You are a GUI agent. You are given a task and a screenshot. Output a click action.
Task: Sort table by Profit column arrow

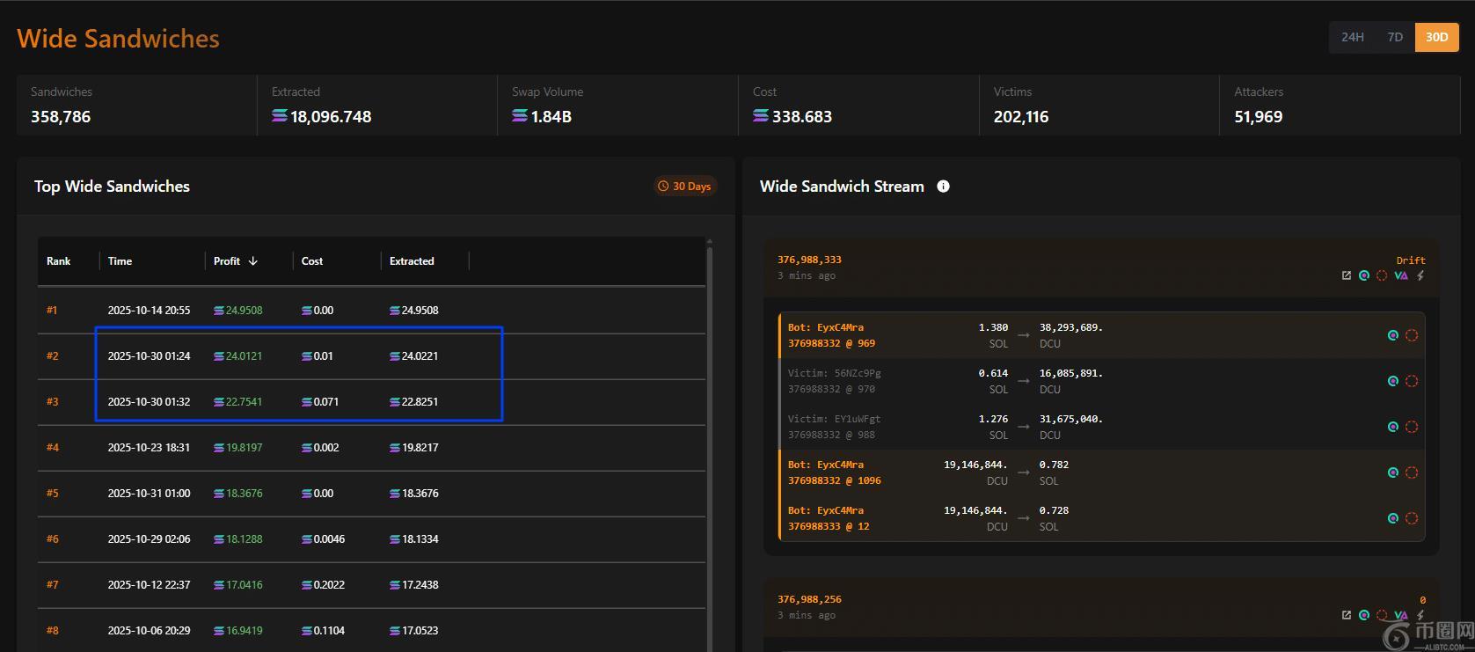253,261
